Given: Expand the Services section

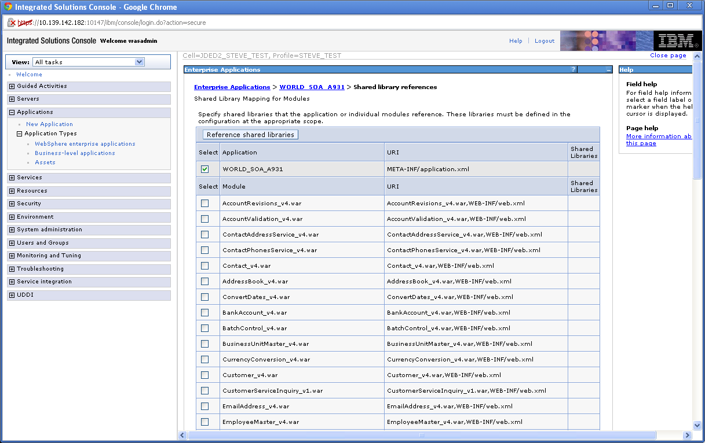Looking at the screenshot, I should pos(12,178).
